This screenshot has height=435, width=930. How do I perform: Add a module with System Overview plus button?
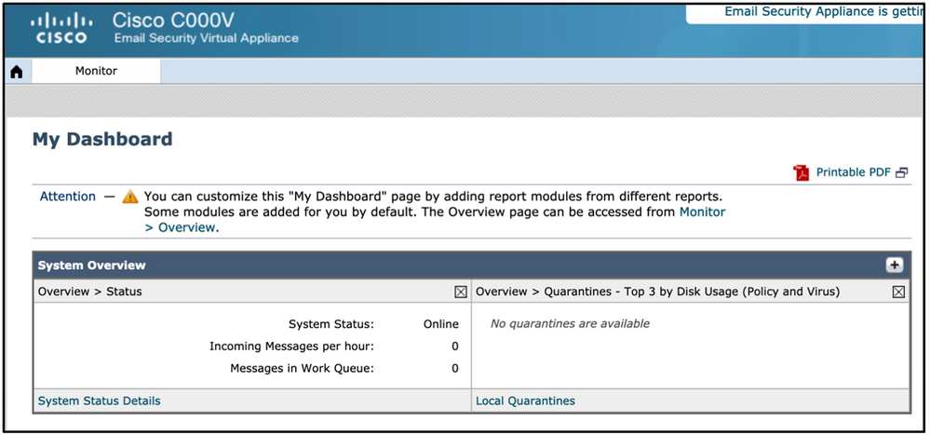coord(894,265)
